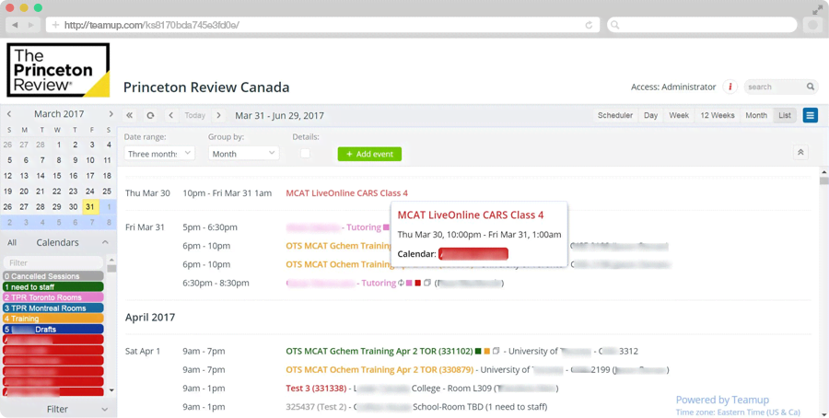Click the search magnifier icon
This screenshot has height=418, width=829.
[x=810, y=87]
